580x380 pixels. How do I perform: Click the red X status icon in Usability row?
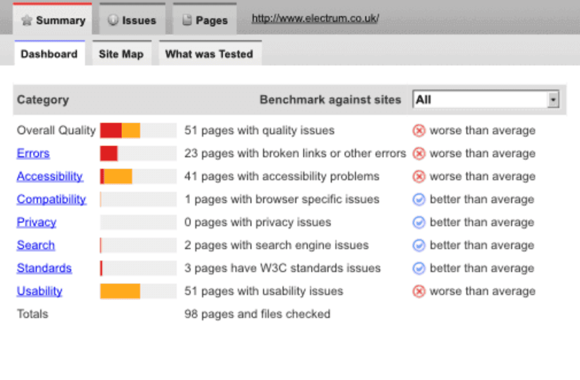pos(419,292)
